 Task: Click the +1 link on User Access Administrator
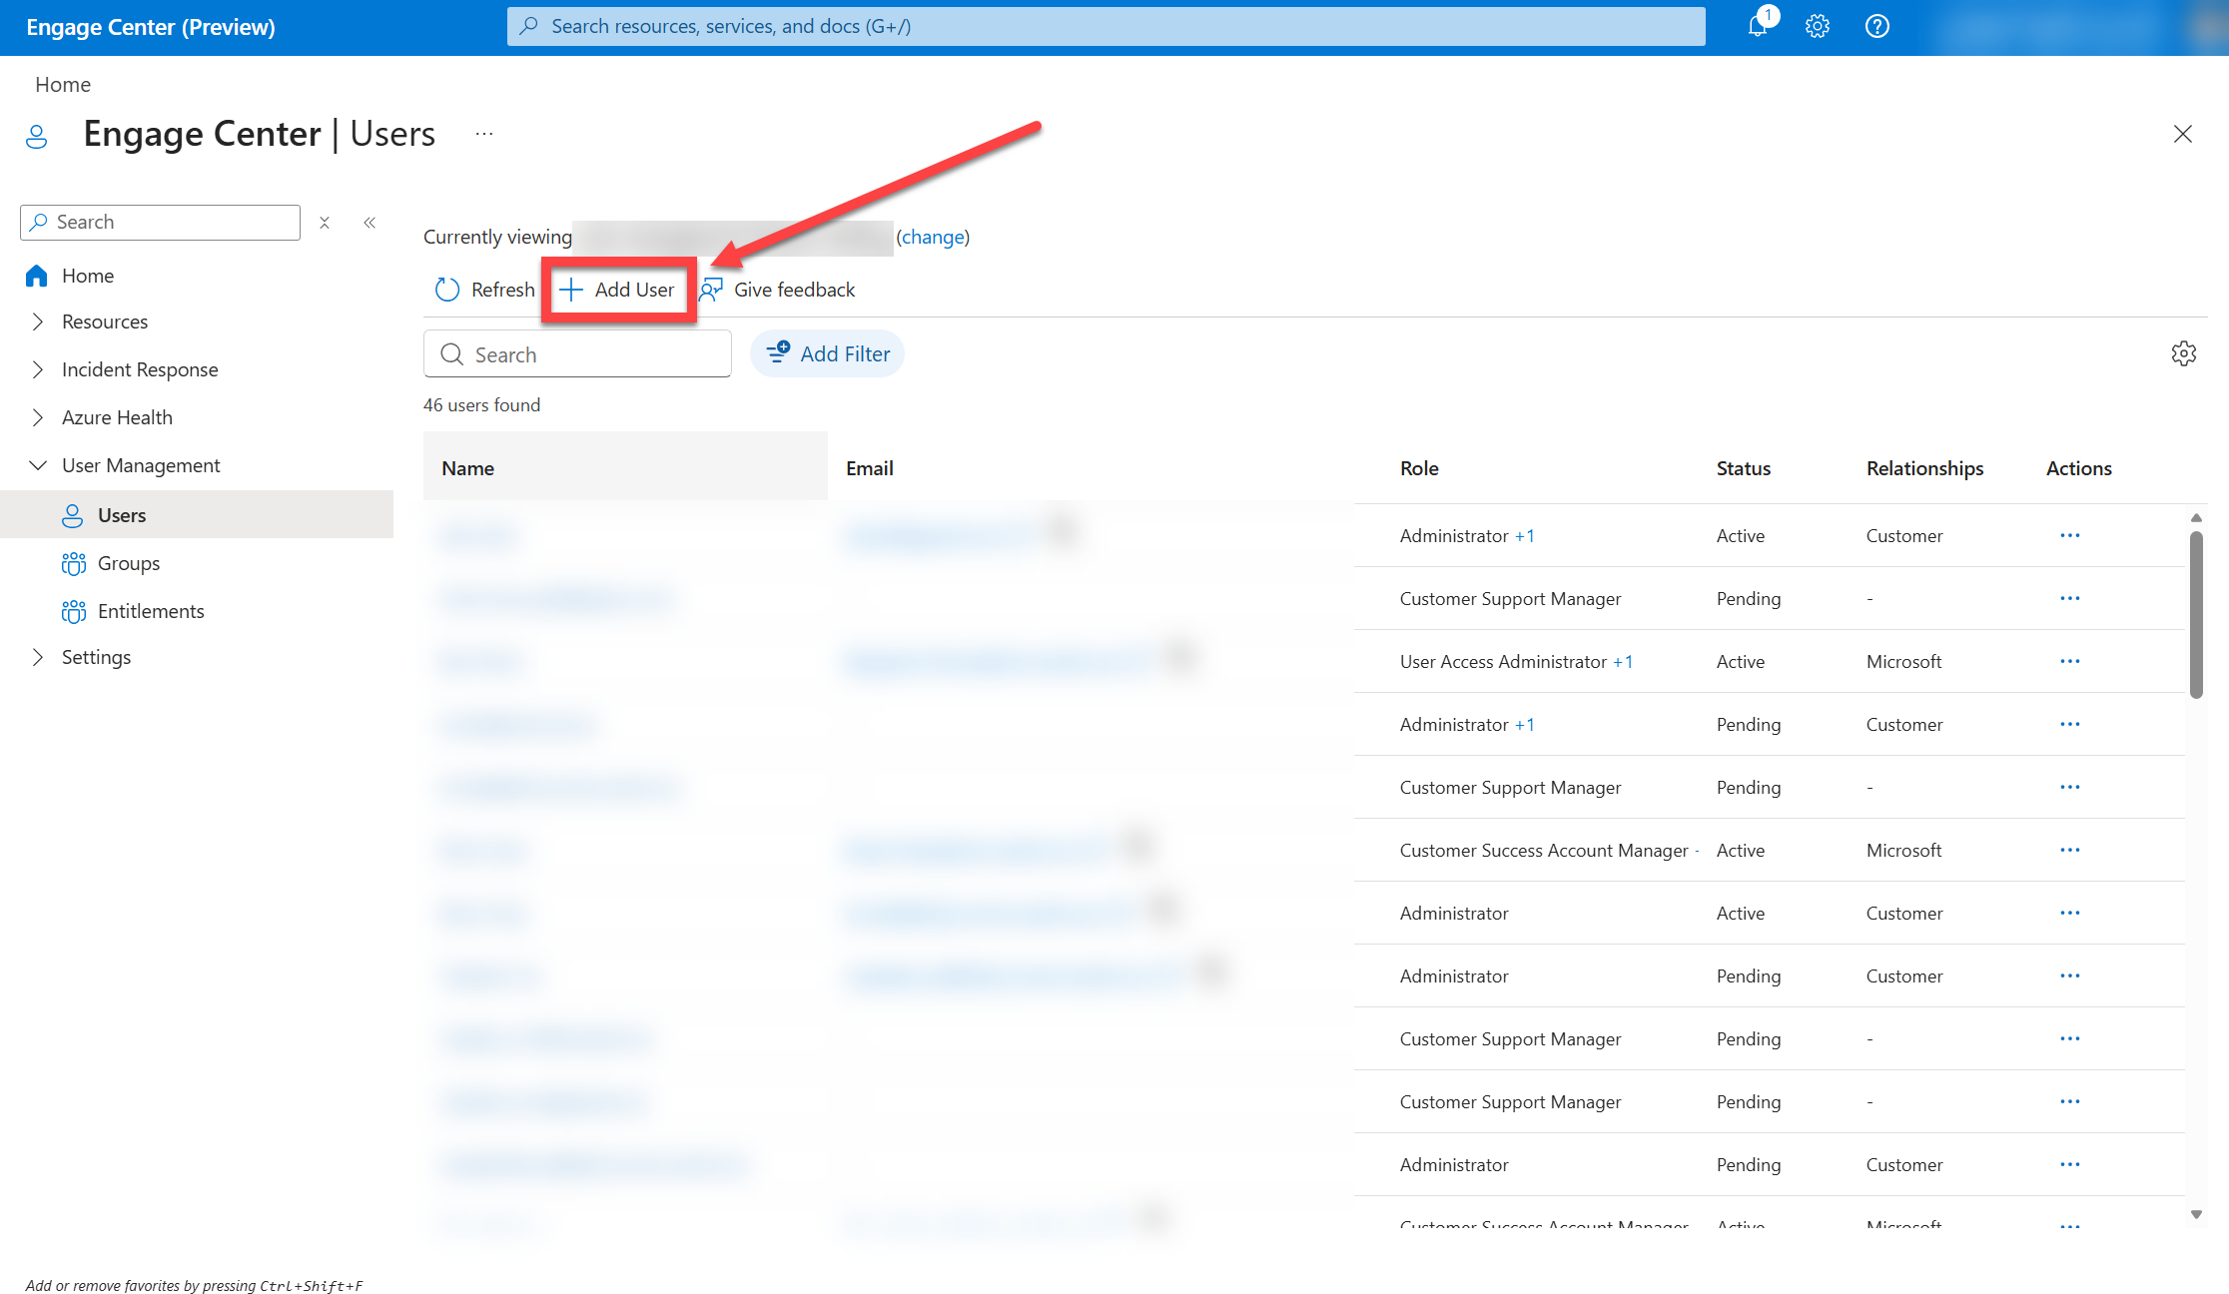click(x=1623, y=662)
